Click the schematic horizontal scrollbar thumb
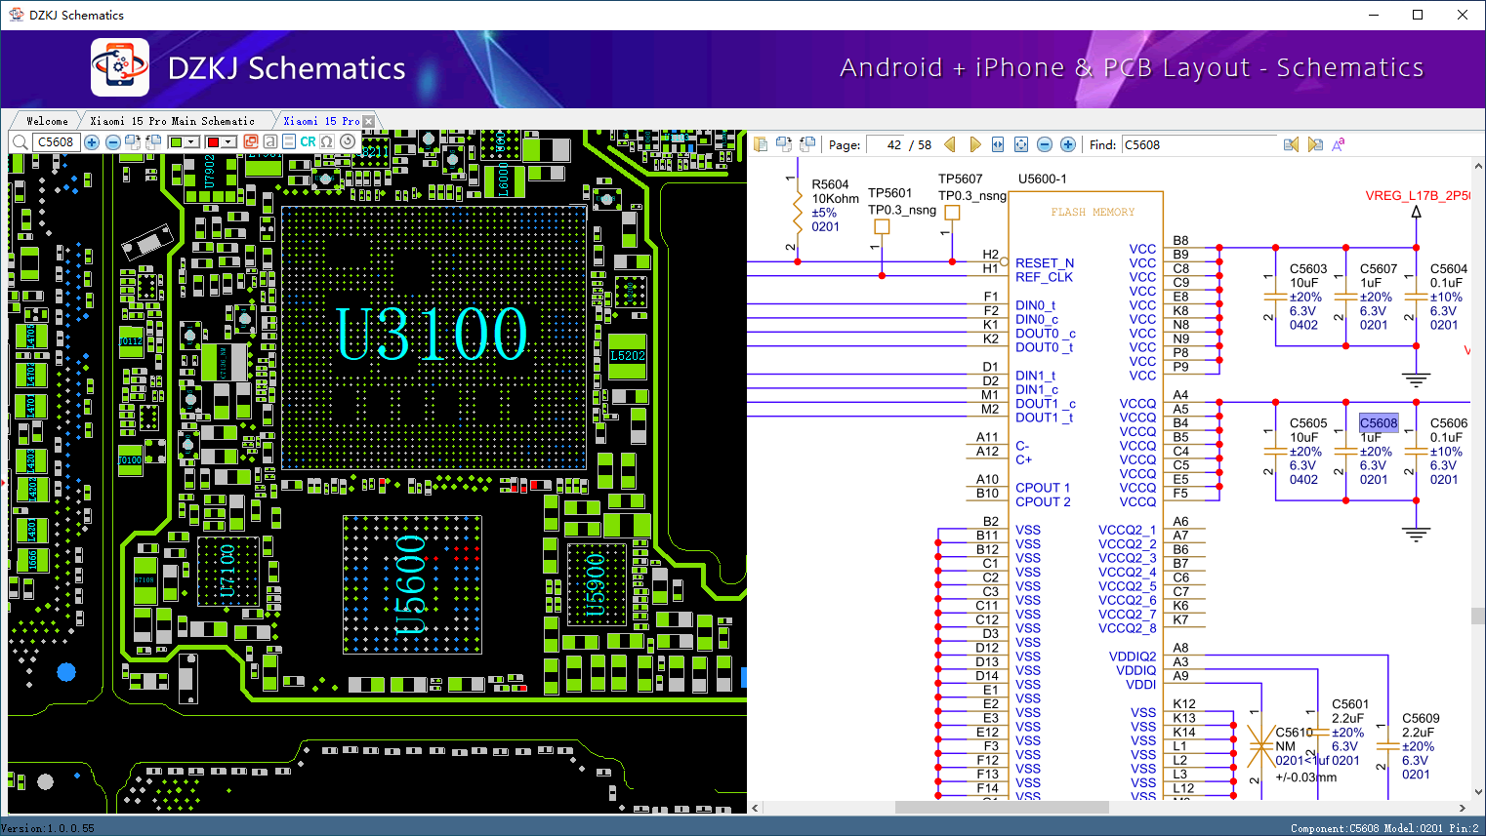The width and height of the screenshot is (1486, 836). [1001, 808]
